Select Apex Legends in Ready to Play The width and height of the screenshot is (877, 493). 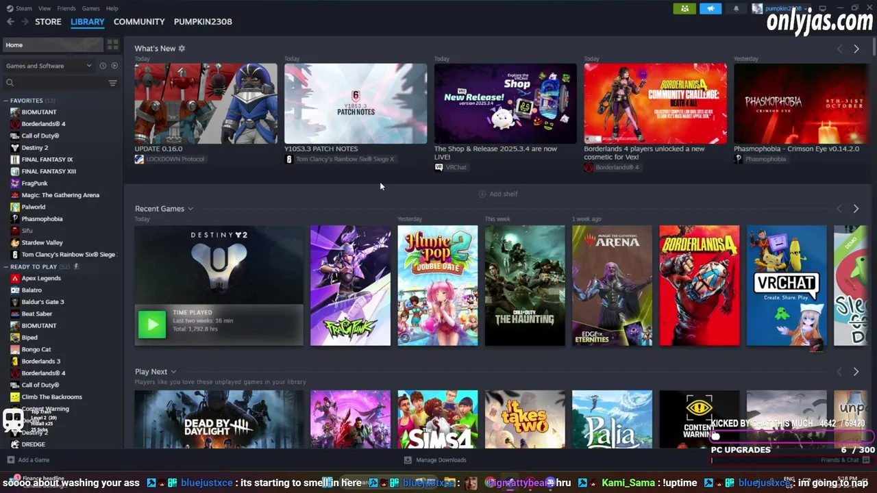41,279
